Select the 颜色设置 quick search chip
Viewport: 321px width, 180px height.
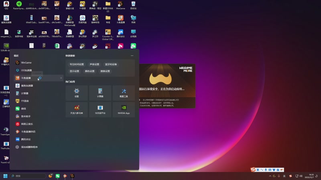click(x=89, y=71)
